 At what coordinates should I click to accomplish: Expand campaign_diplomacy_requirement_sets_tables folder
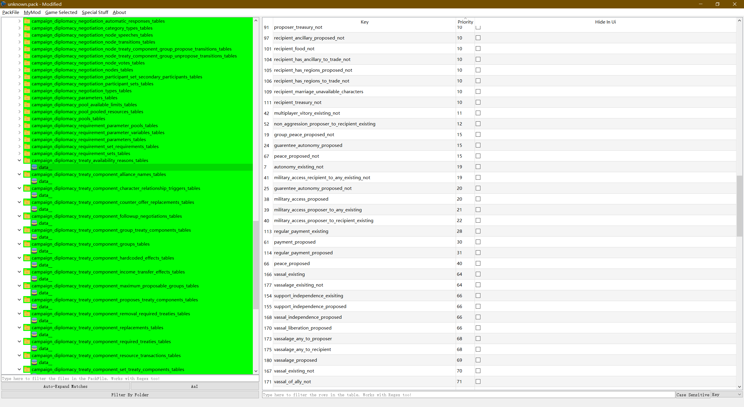tap(19, 153)
